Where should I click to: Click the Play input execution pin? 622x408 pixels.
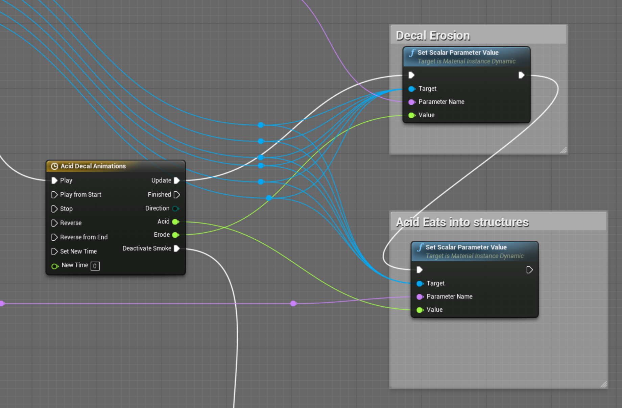(x=54, y=181)
